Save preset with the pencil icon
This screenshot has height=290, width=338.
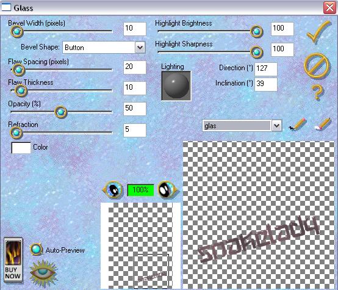[x=298, y=125]
